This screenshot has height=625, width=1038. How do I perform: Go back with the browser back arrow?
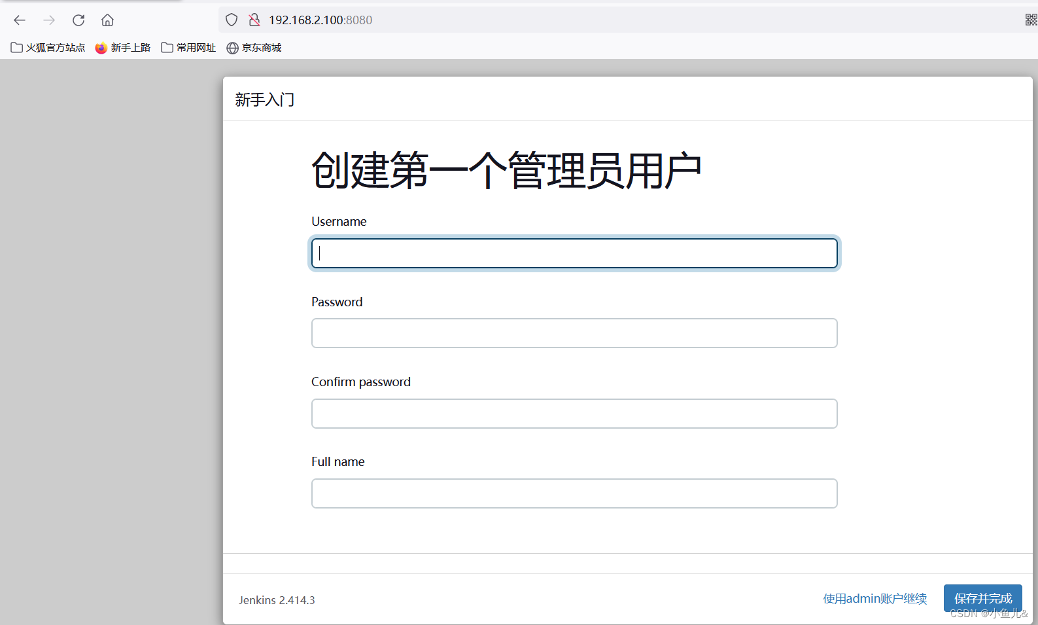click(x=20, y=20)
